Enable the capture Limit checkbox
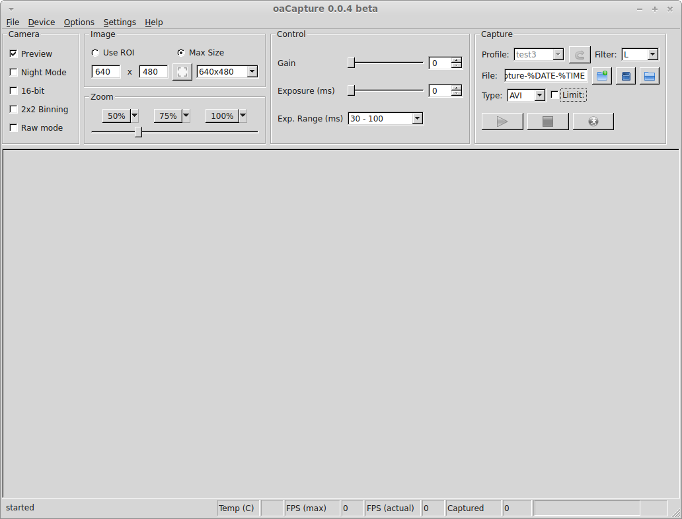 click(554, 95)
